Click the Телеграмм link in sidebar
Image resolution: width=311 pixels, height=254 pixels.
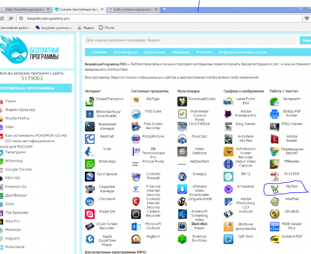(x=15, y=152)
